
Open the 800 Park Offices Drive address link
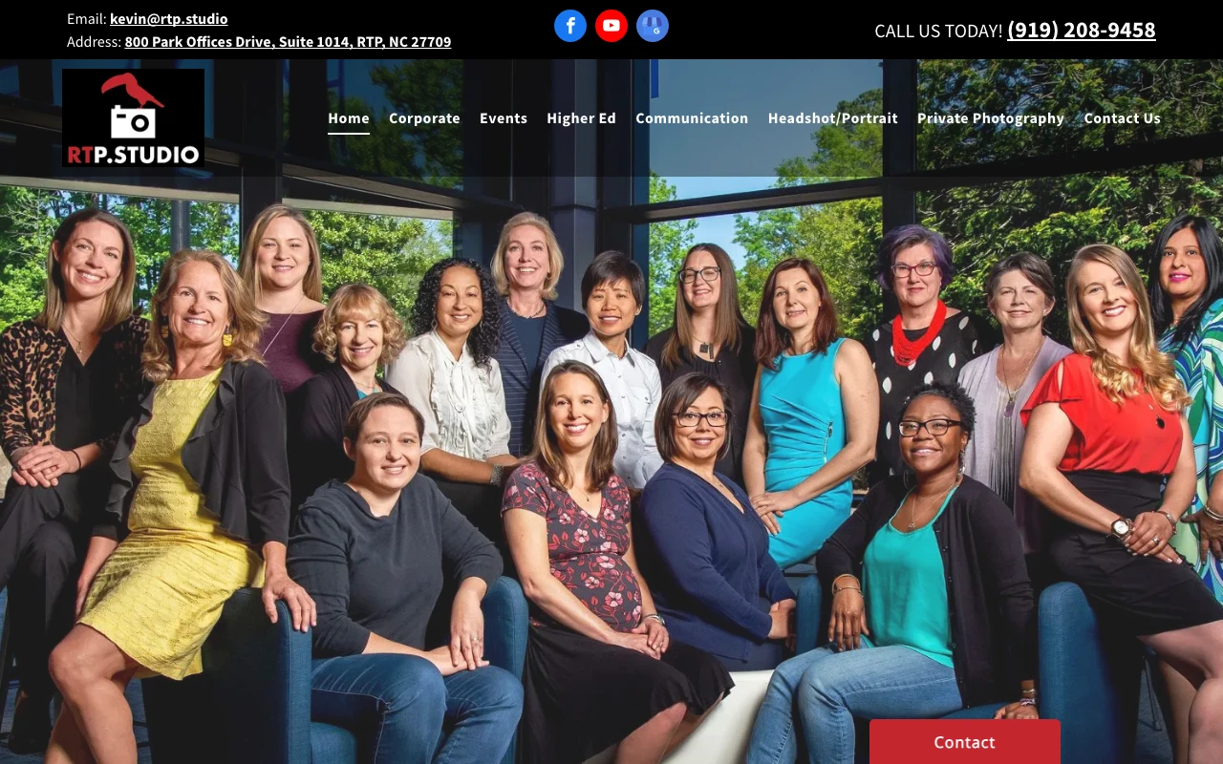pos(288,41)
